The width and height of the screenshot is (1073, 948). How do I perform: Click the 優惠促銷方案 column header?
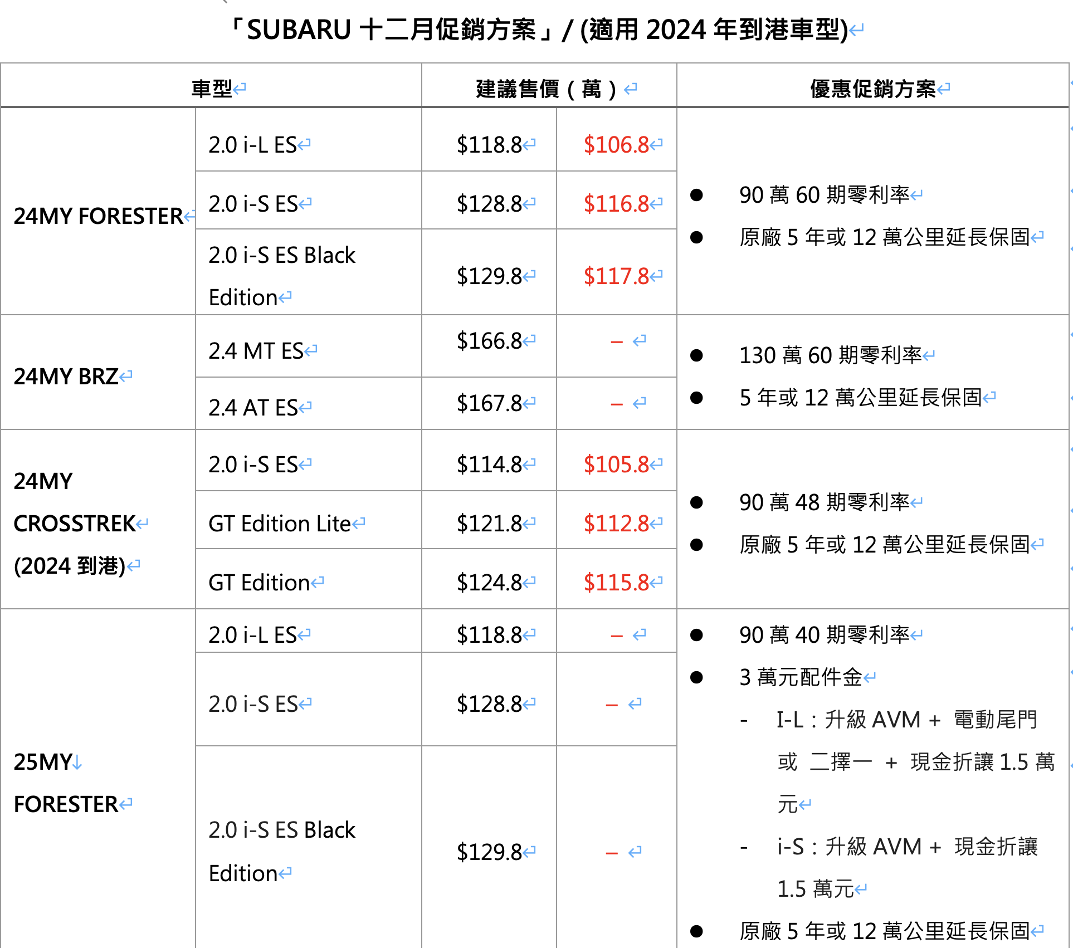point(872,89)
